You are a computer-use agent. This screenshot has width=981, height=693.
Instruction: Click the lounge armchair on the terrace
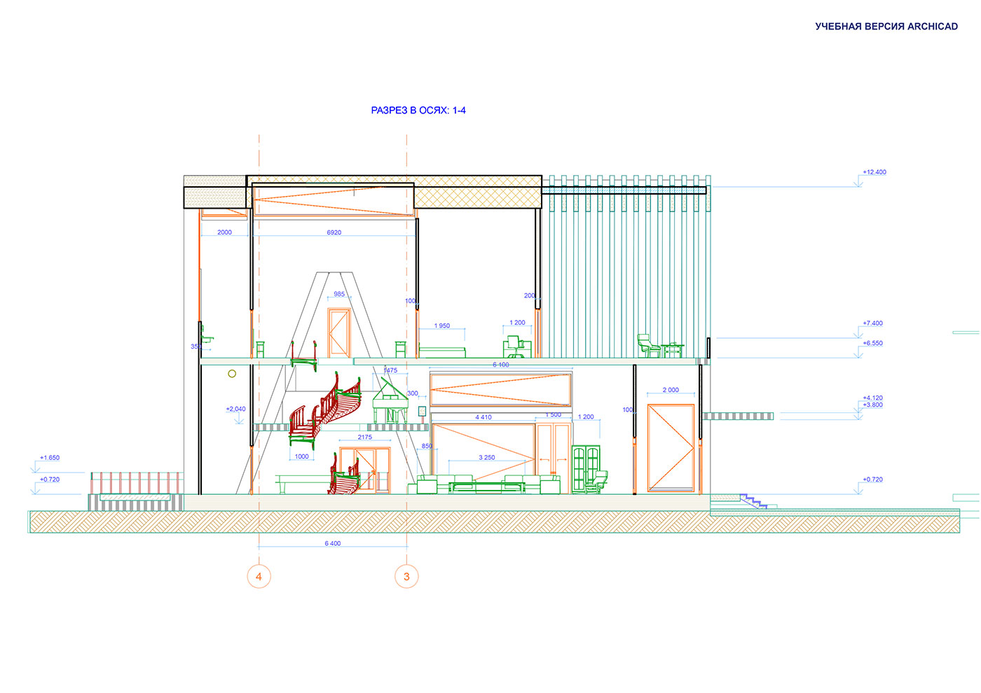(647, 346)
